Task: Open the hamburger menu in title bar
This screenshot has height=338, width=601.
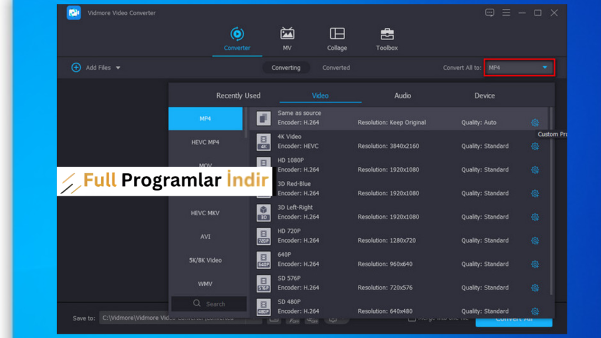Action: [506, 13]
